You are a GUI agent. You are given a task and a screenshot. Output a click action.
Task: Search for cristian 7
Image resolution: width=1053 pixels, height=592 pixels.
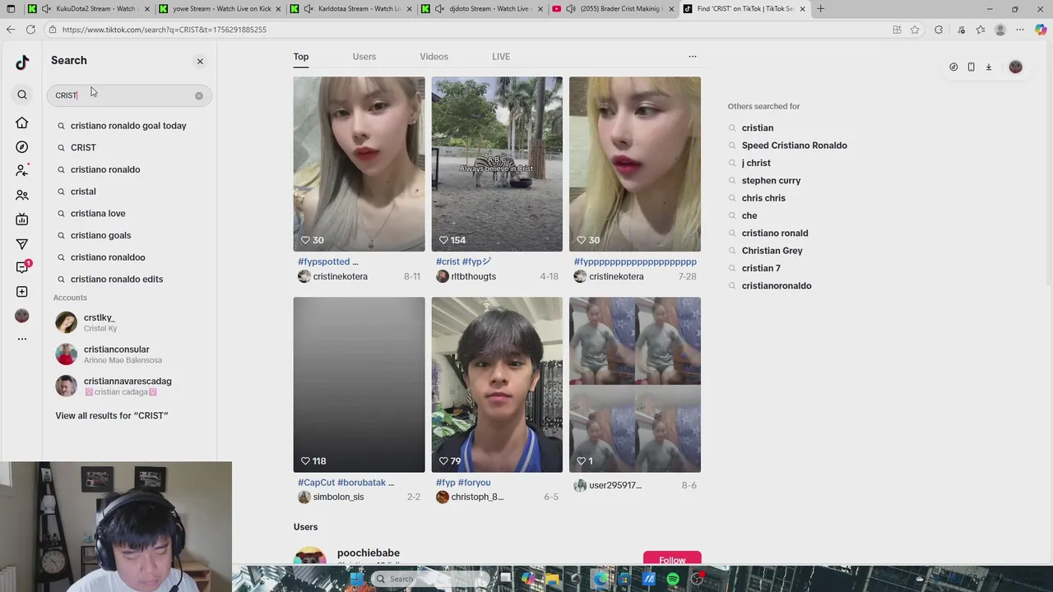coord(761,268)
